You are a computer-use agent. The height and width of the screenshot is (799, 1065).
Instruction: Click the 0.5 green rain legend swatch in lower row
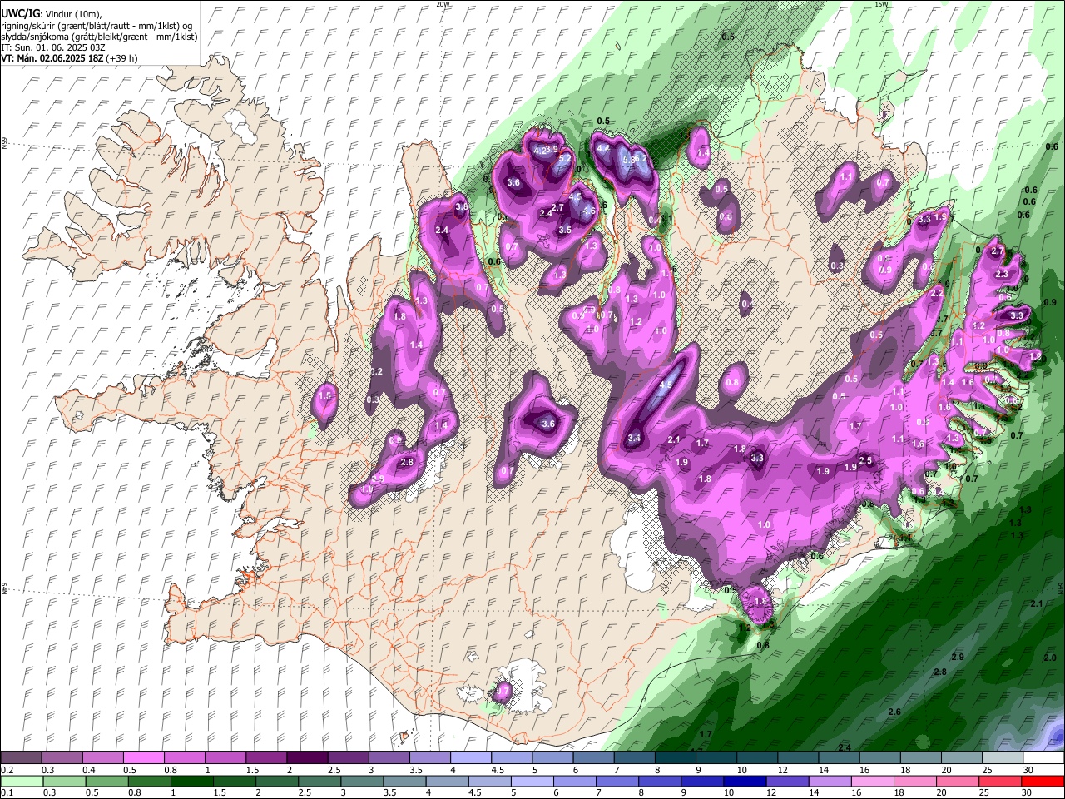106,781
